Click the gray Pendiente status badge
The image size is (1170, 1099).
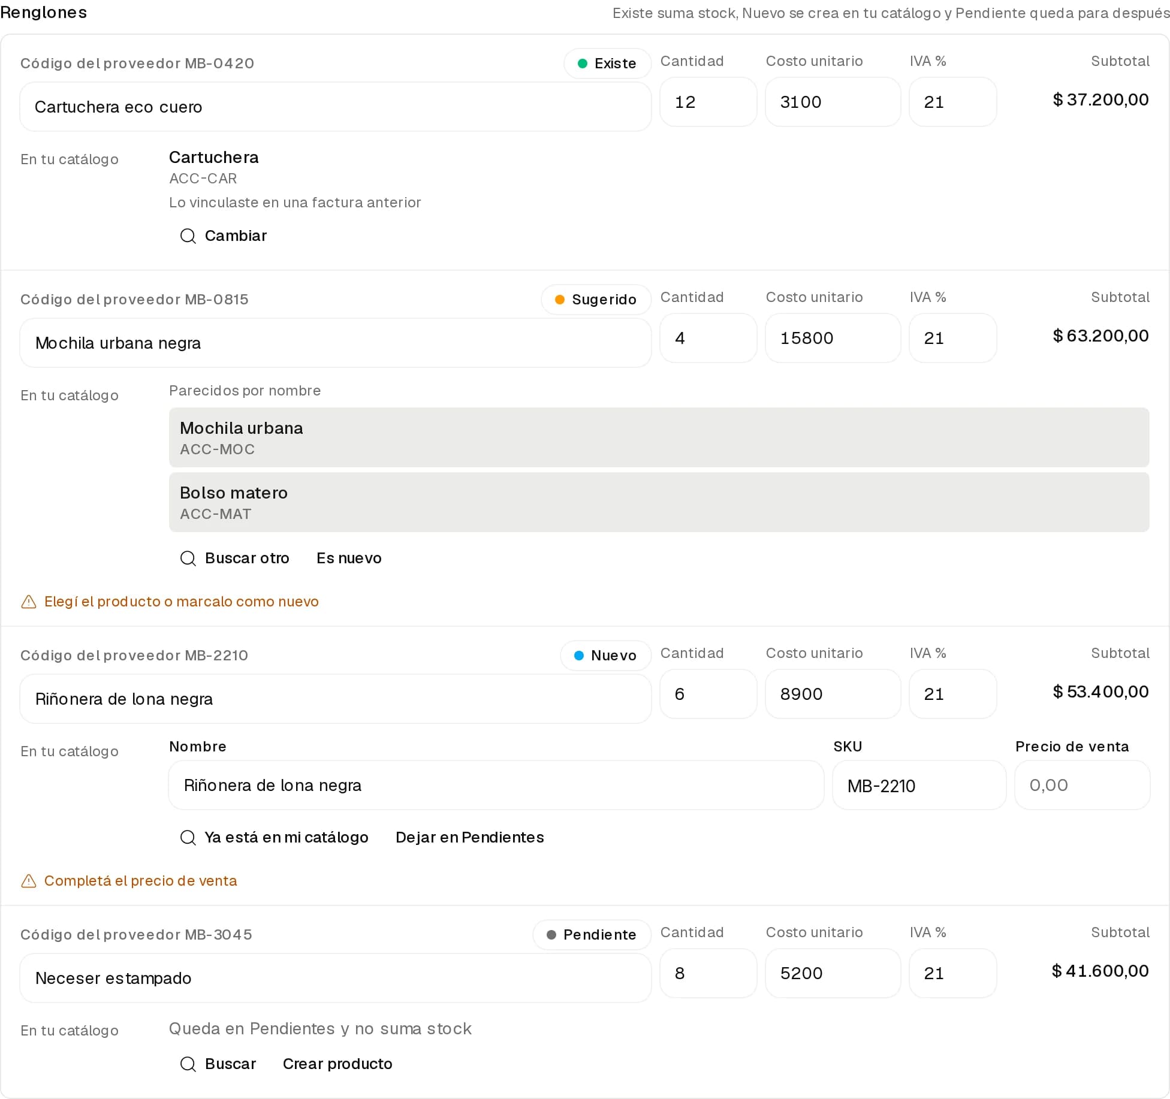[592, 935]
